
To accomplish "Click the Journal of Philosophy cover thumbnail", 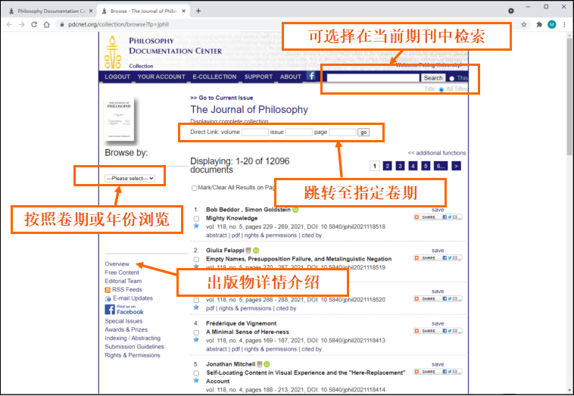I will (120, 119).
